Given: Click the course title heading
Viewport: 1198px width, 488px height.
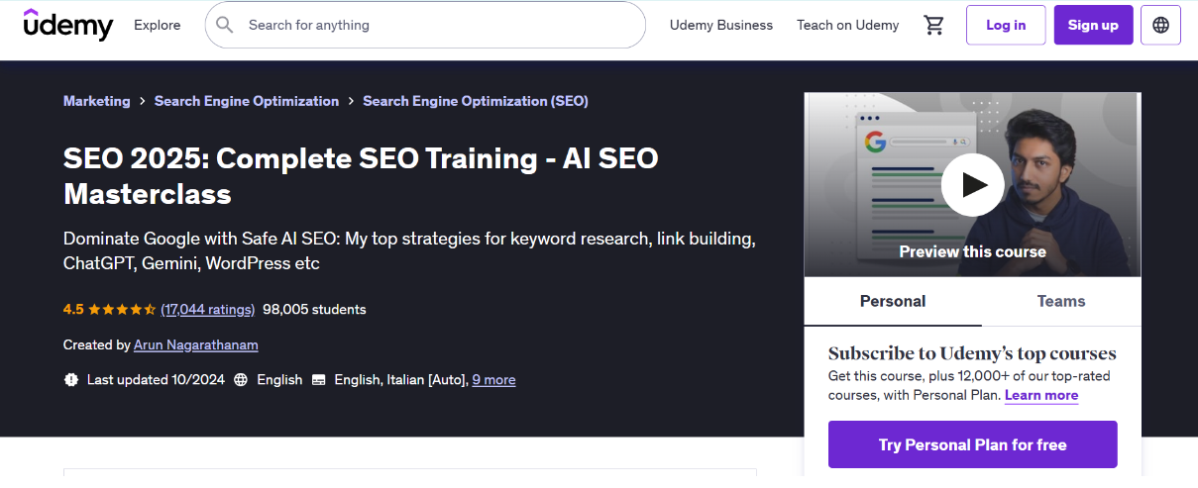Looking at the screenshot, I should click(x=361, y=175).
